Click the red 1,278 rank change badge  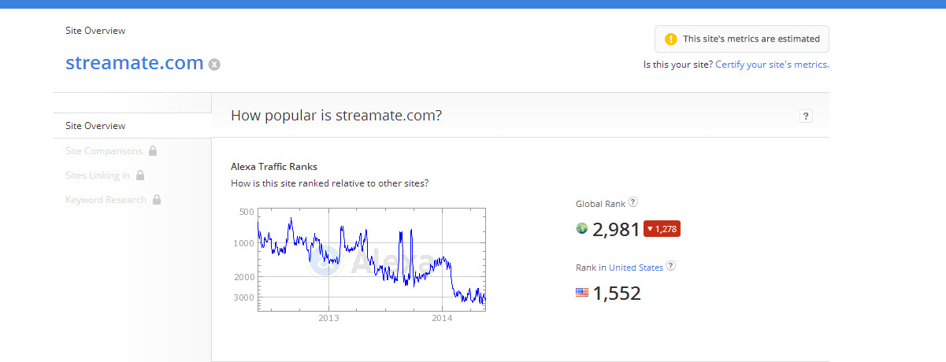[x=662, y=229]
